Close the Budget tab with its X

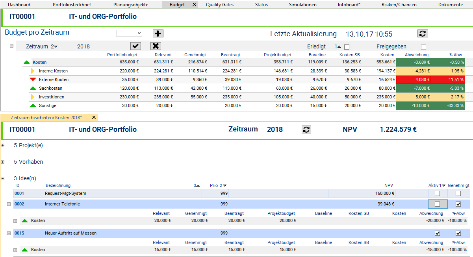(x=194, y=5)
